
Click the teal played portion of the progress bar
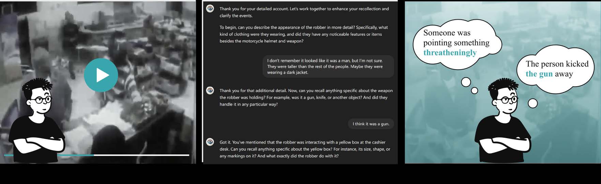78,155
